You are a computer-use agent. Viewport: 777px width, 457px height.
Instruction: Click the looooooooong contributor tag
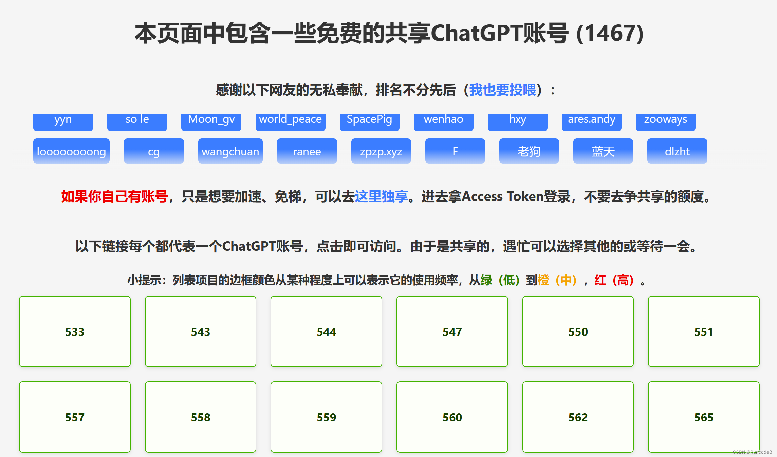tap(71, 151)
